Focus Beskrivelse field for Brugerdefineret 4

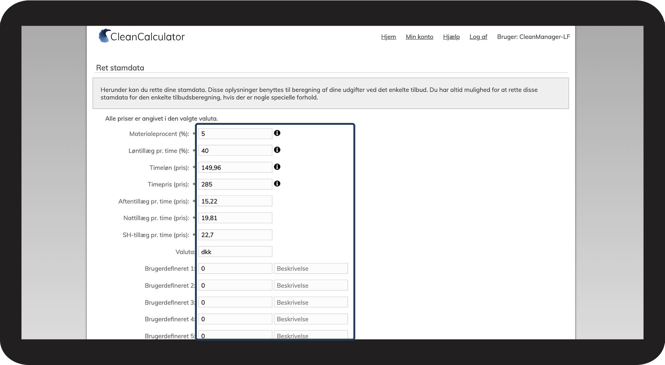[310, 319]
